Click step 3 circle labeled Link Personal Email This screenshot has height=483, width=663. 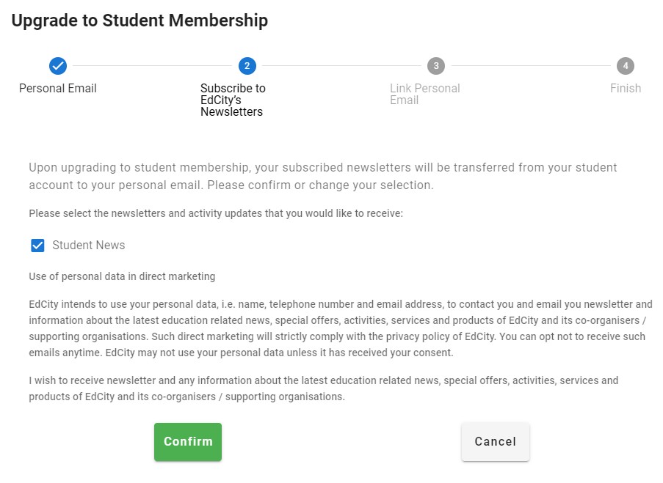pyautogui.click(x=436, y=65)
